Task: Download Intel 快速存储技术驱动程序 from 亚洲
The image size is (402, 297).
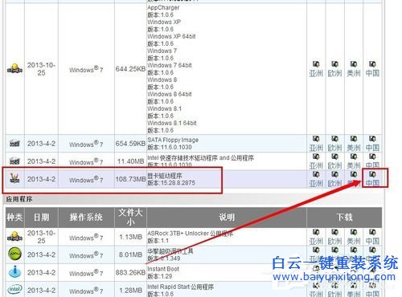Action: click(316, 161)
